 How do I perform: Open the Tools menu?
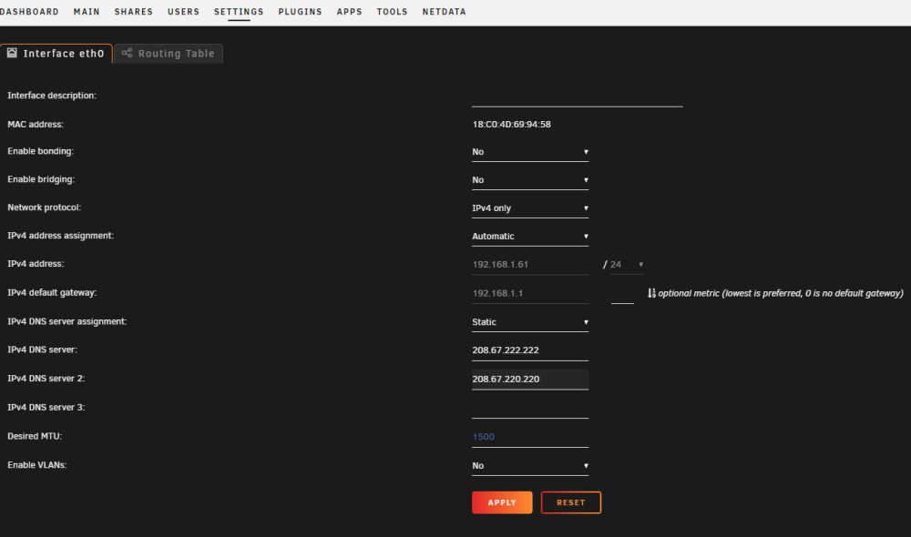(x=392, y=12)
